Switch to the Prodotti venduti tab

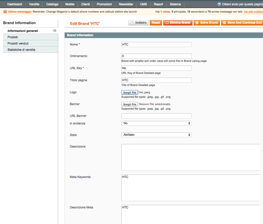tap(31, 43)
